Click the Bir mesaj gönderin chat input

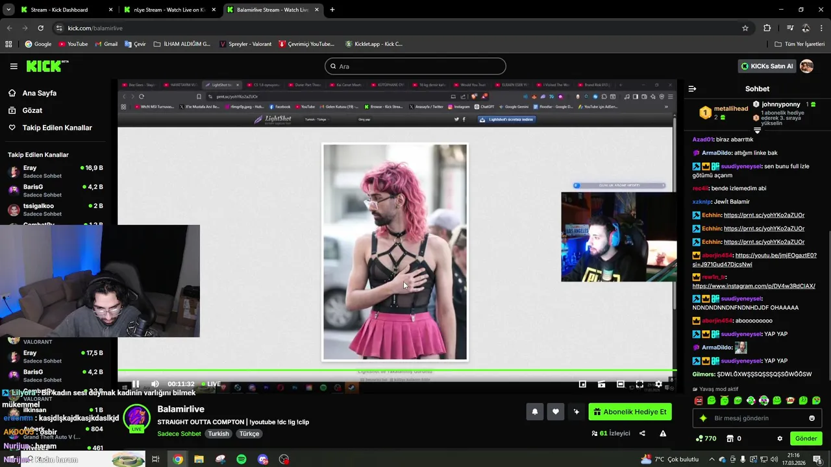[x=757, y=418]
